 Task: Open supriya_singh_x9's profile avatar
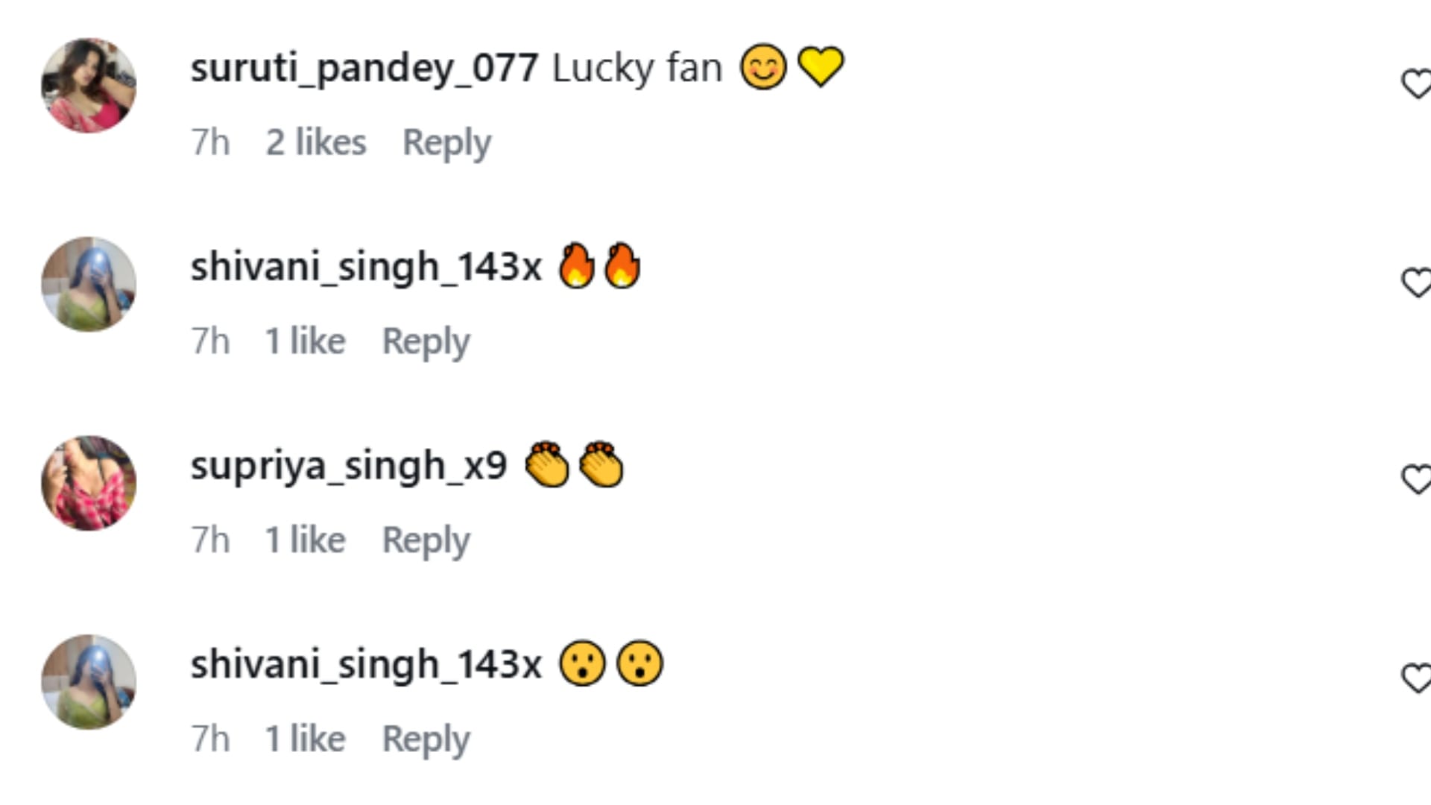coord(89,483)
